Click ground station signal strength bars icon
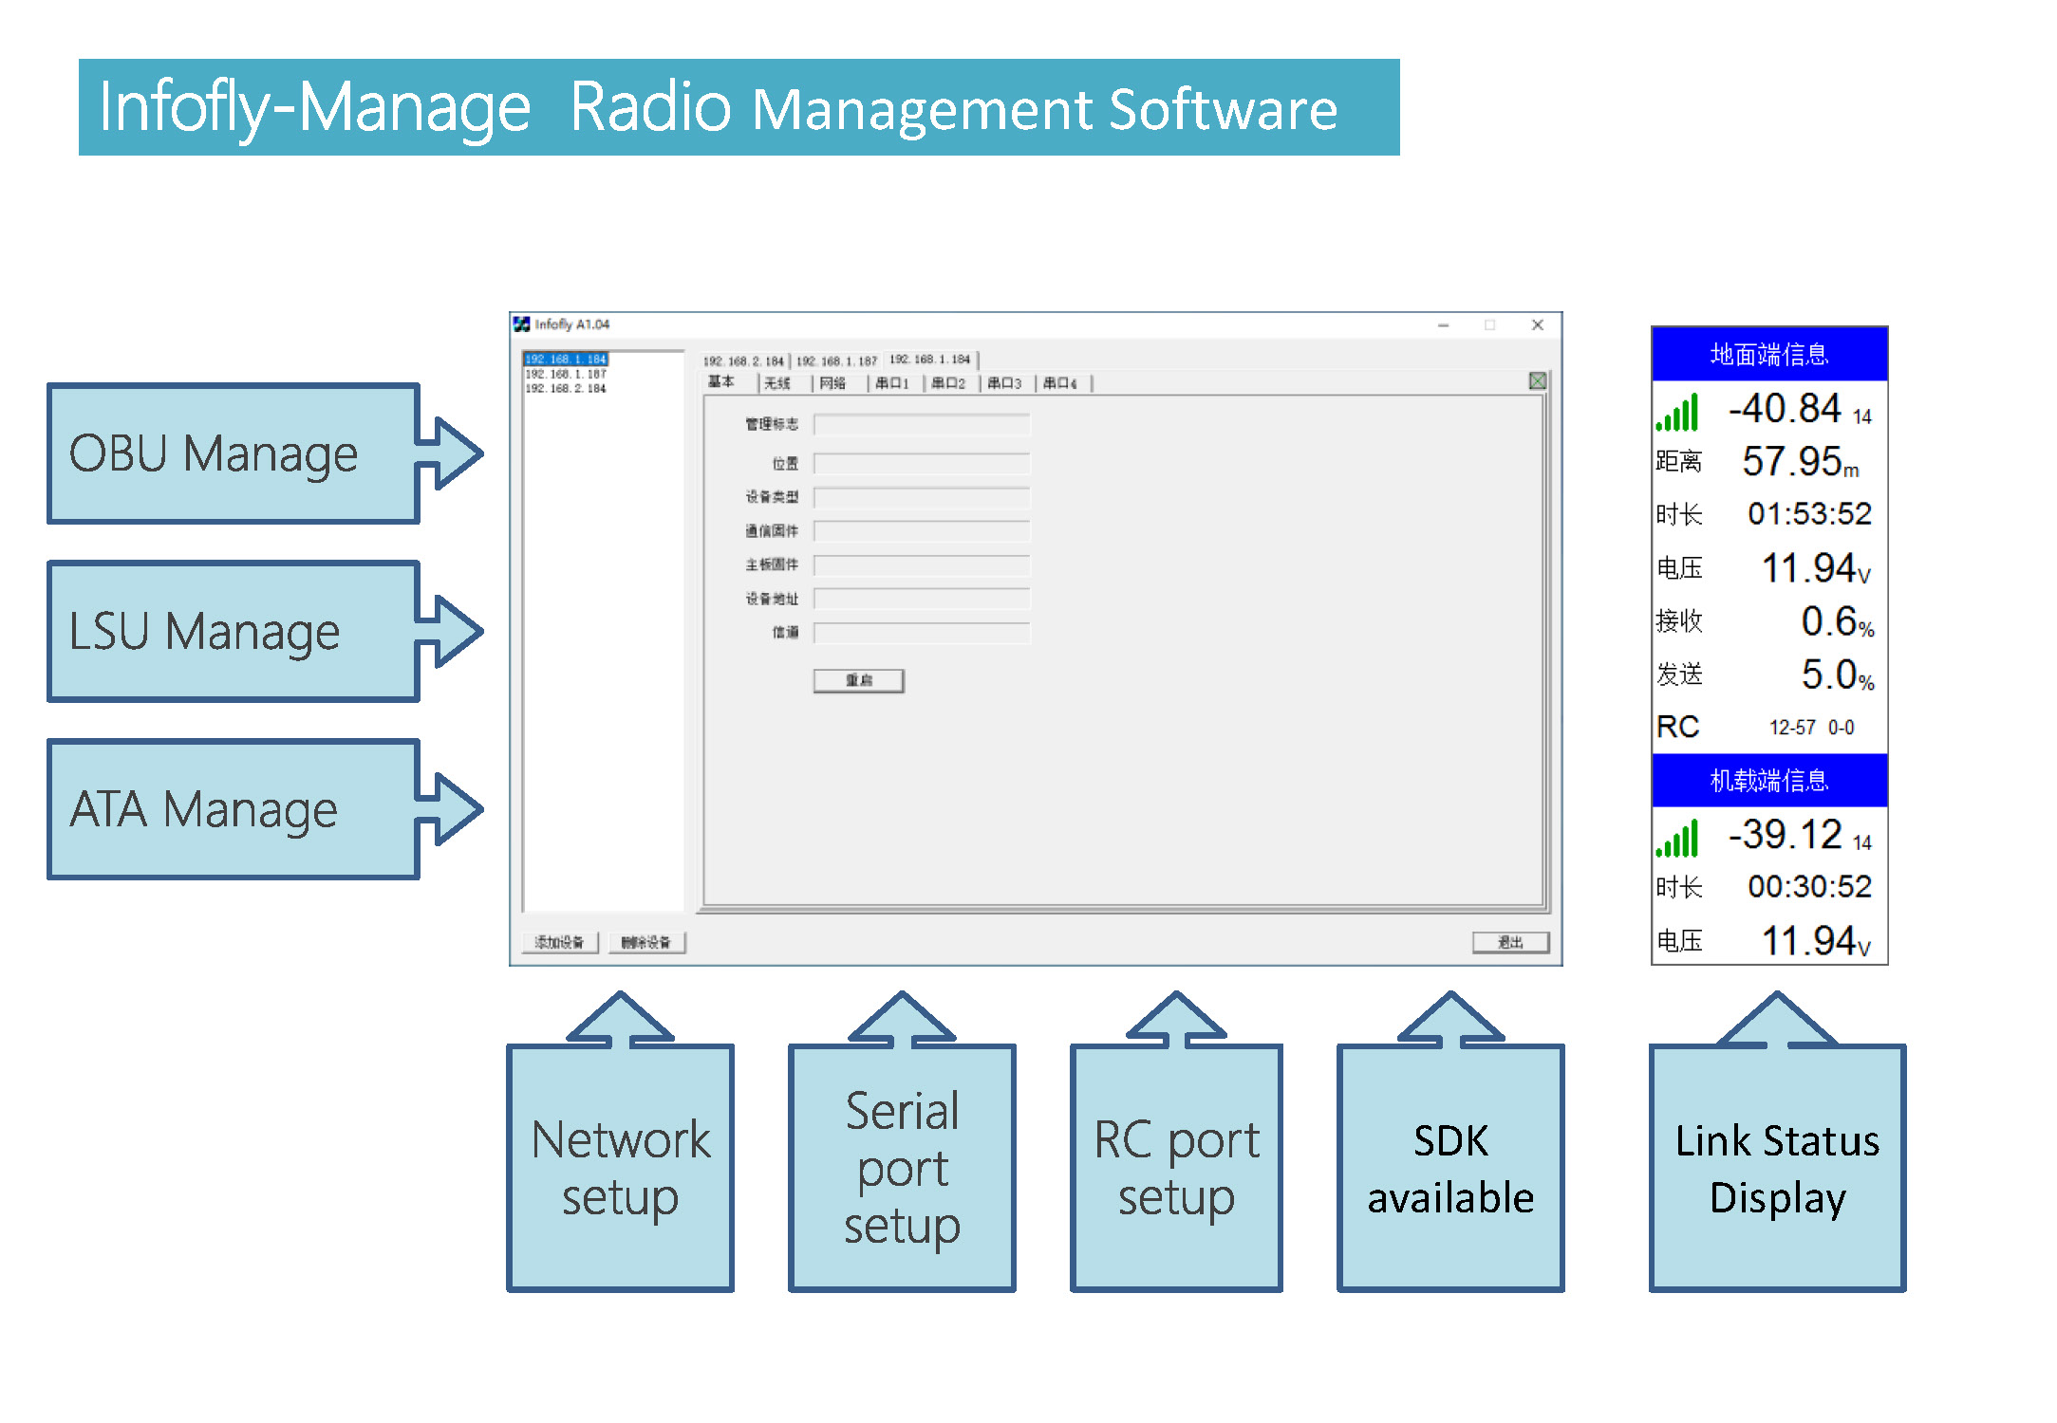Image resolution: width=2057 pixels, height=1423 pixels. click(1677, 413)
